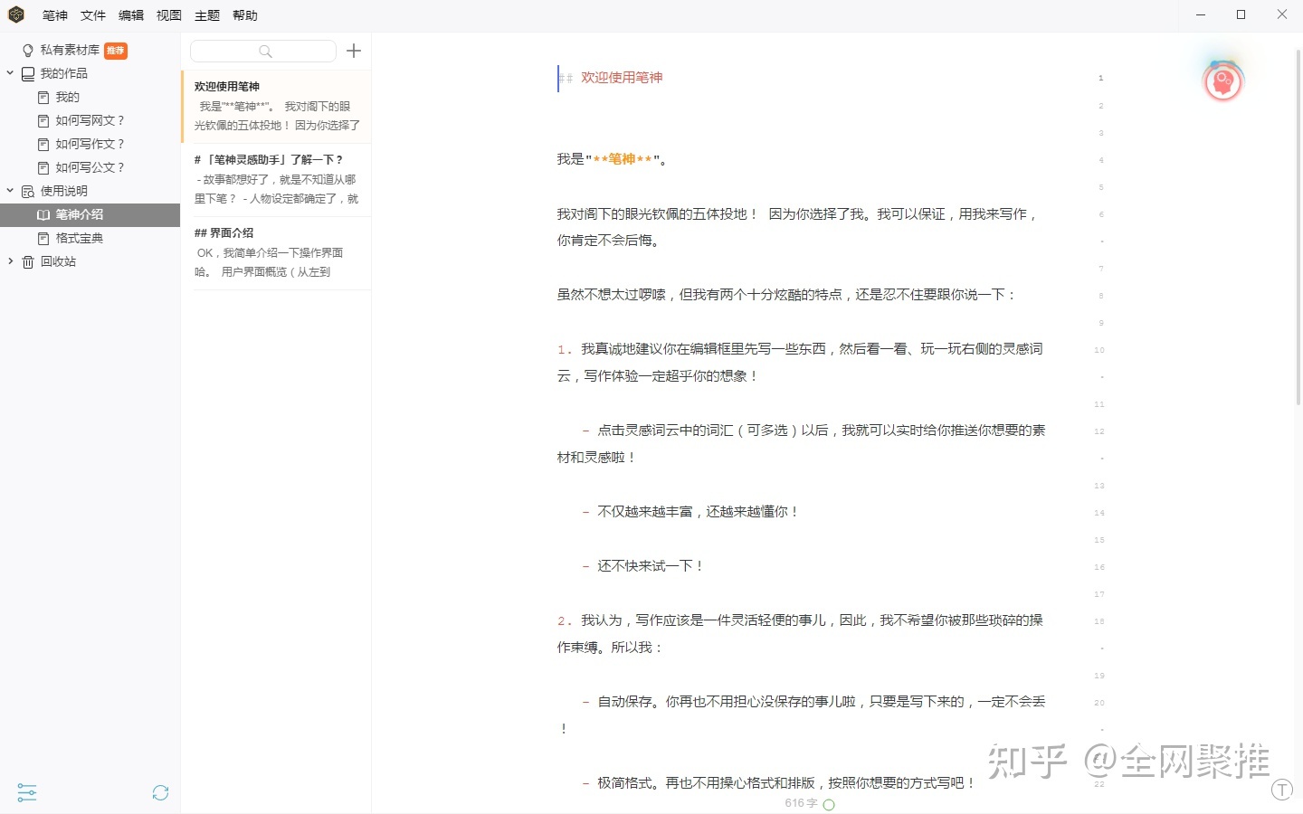1303x814 pixels.
Task: Collapse the 使用说明 folder
Action: pos(10,191)
